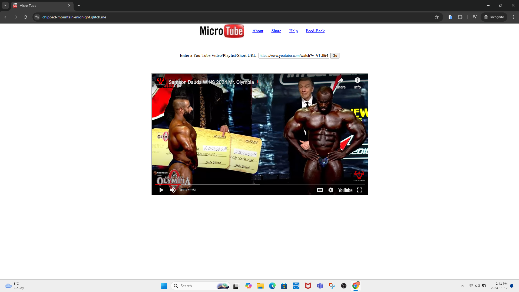Open the clock showing 2:41 PM
519x292 pixels.
499,286
